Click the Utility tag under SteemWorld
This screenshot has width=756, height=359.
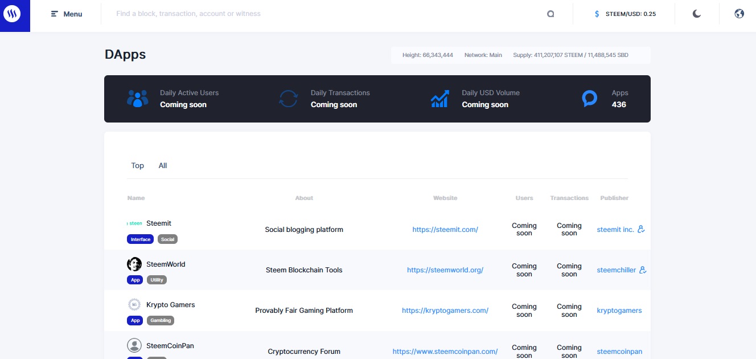click(x=157, y=280)
